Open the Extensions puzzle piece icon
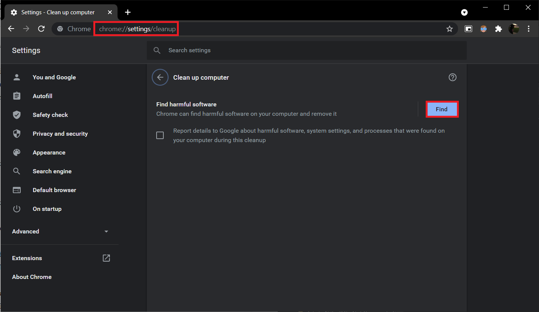The height and width of the screenshot is (312, 539). click(x=499, y=29)
